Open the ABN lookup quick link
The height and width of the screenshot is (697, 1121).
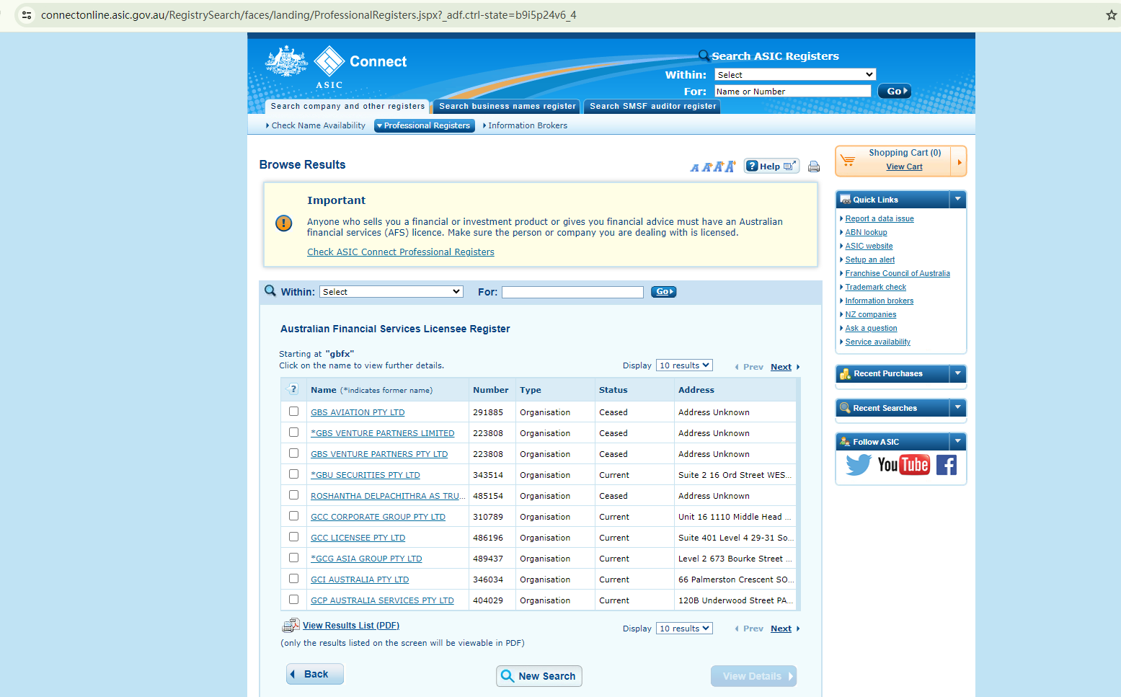click(866, 232)
